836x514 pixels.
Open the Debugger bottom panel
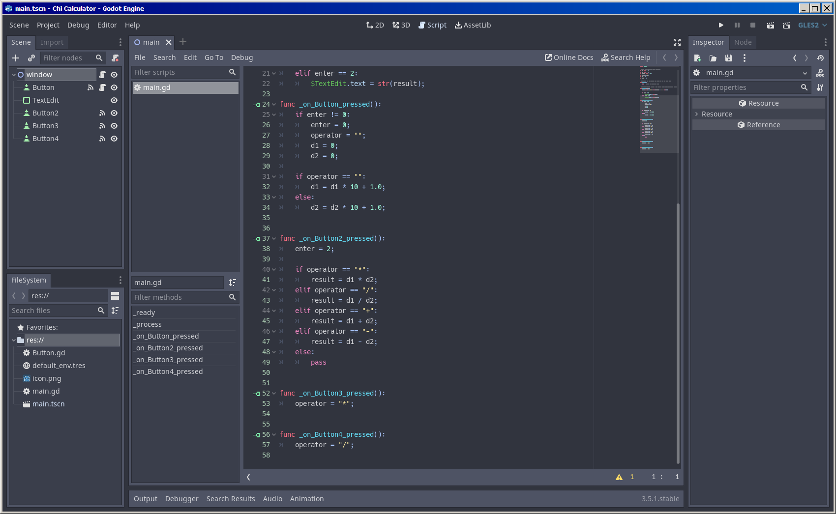pos(181,499)
